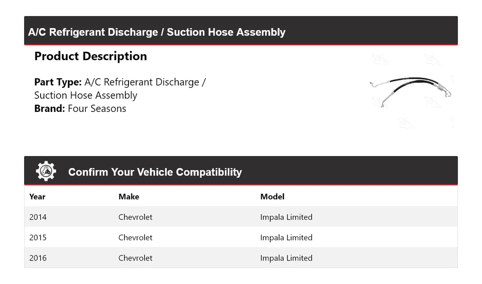This screenshot has height=284, width=482.
Task: Click the Brand label text
Action: (x=50, y=109)
